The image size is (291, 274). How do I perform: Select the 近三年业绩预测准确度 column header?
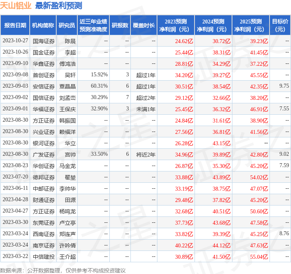pyautogui.click(x=93, y=25)
